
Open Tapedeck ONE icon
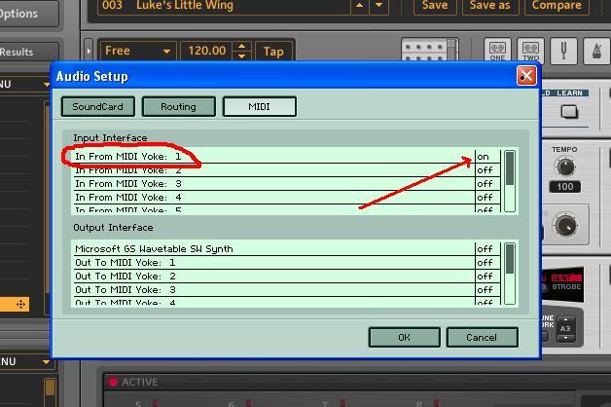click(x=497, y=51)
